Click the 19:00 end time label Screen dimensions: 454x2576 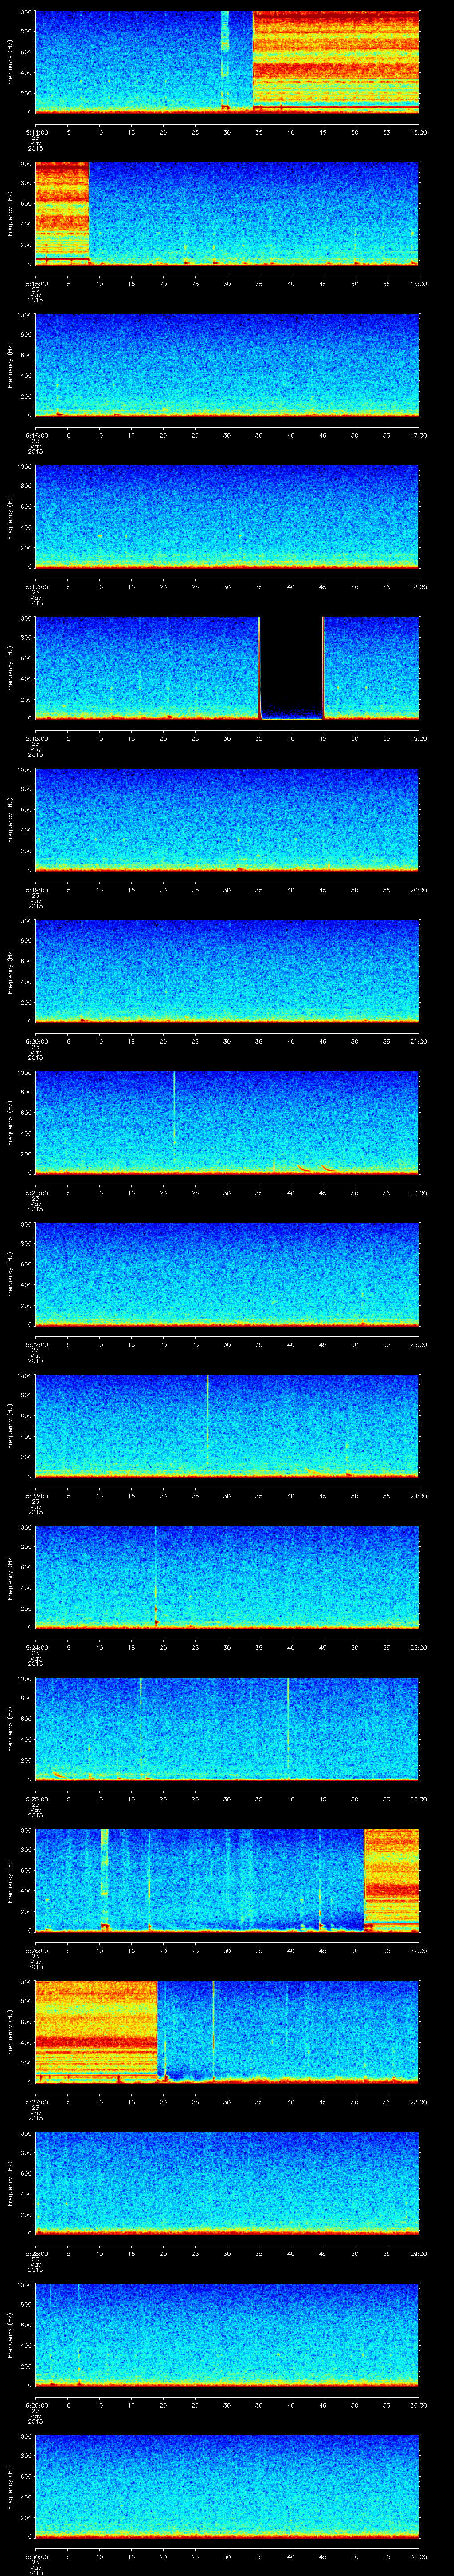418,738
